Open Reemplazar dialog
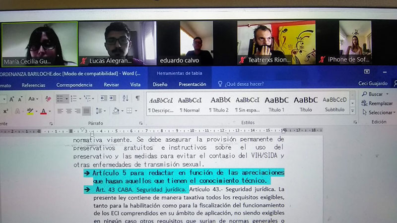This screenshot has width=397, height=223. tap(377, 103)
